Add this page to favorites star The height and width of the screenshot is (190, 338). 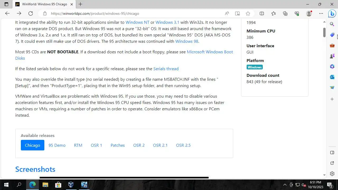[x=248, y=13]
